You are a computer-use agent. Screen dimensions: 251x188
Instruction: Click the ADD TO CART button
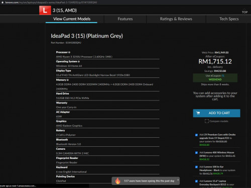click(216, 113)
